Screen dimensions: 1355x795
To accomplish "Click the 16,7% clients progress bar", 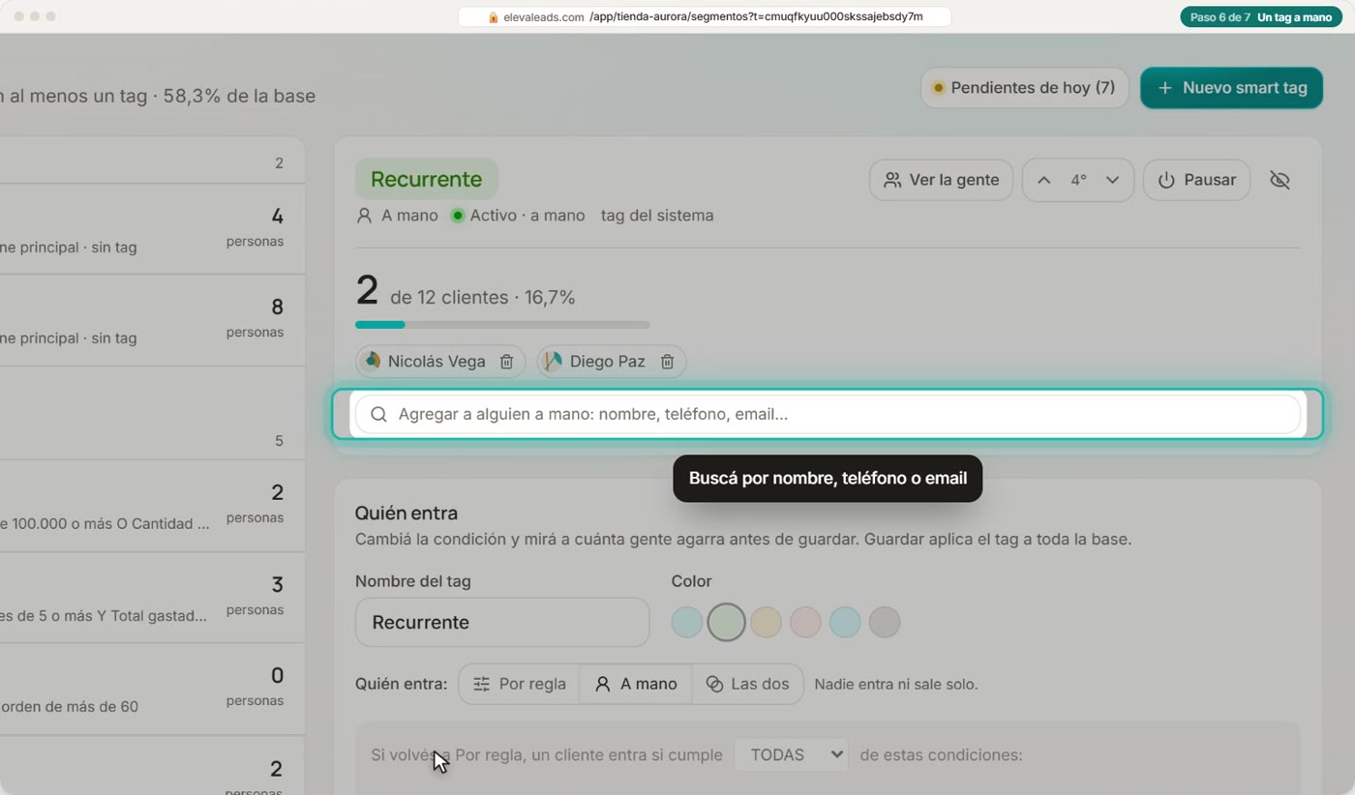I will pos(502,325).
